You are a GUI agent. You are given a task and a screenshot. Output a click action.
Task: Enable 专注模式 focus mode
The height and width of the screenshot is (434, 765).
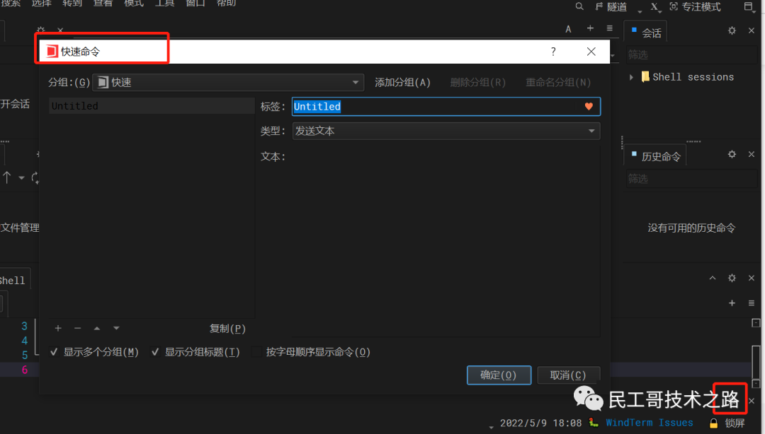pos(696,7)
